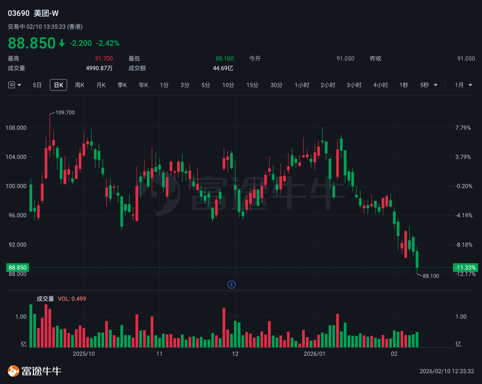Click the 成交量 volume indicator label
This screenshot has height=384, width=482.
pos(45,299)
